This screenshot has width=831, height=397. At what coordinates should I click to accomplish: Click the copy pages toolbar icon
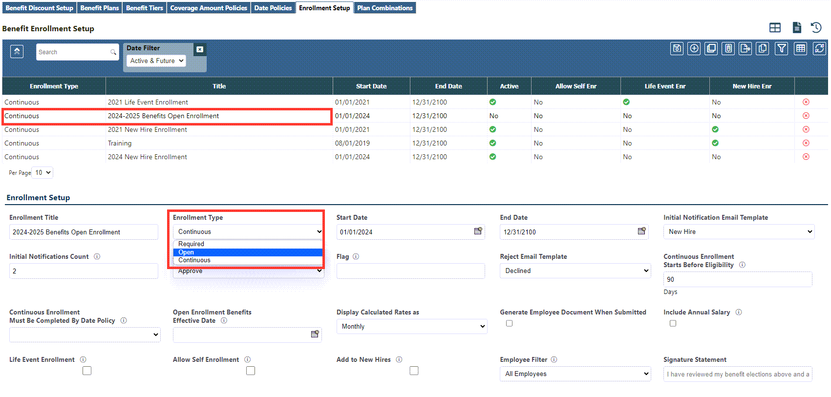click(x=762, y=48)
